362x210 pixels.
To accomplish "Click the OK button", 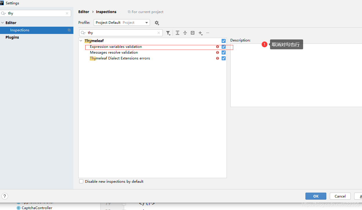I will point(316,196).
